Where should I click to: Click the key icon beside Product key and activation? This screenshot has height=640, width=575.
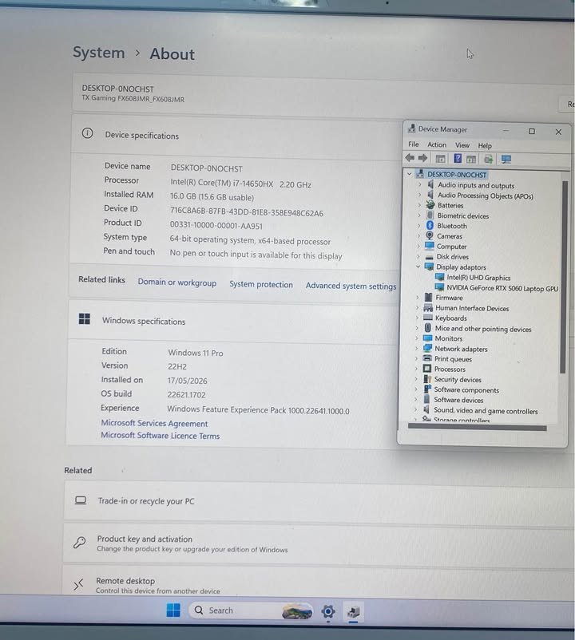click(80, 543)
